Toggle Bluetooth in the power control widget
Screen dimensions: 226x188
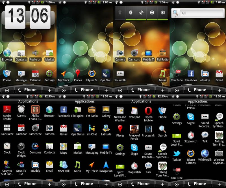[x=131, y=13]
